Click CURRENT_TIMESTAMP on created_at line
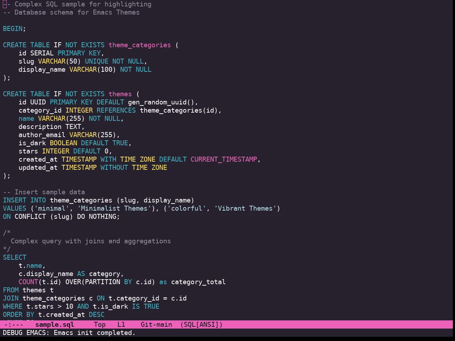The image size is (455, 341). [224, 159]
